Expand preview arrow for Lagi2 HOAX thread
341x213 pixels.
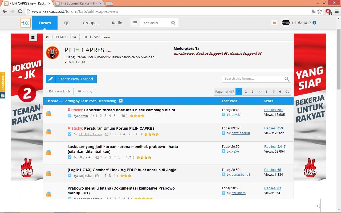coord(70,176)
